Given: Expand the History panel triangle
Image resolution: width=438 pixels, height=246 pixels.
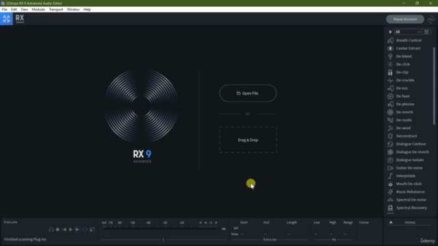Looking at the screenshot, I should (391, 222).
